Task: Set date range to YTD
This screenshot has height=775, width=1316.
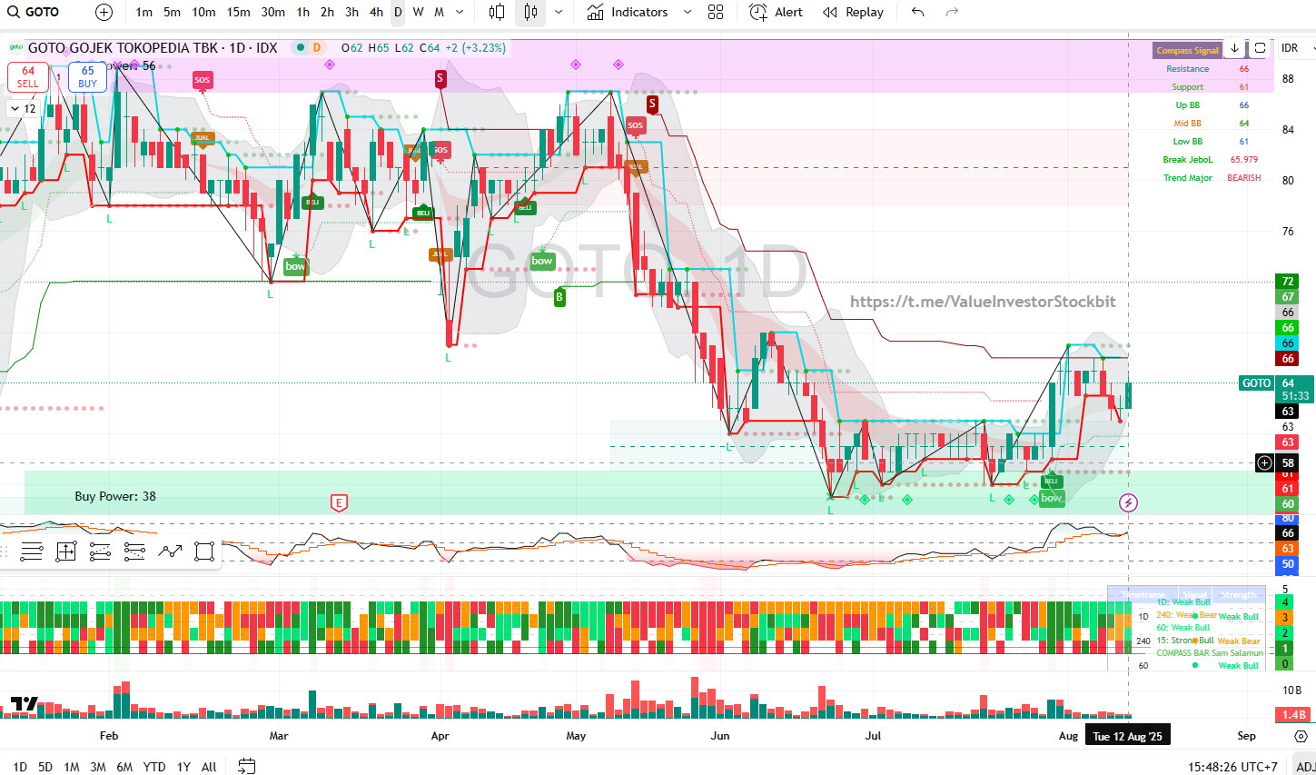Action: pyautogui.click(x=154, y=767)
